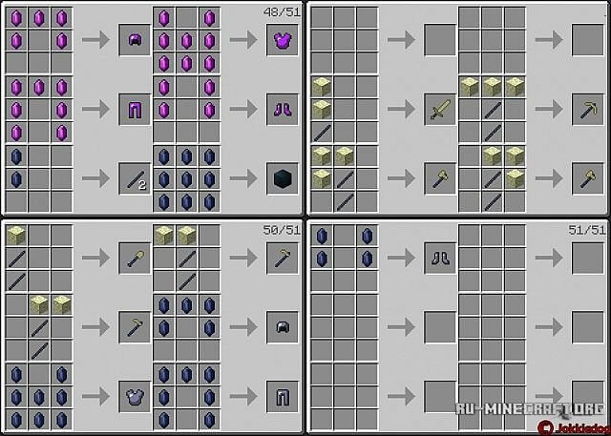Click the 48/51 page counter

pyautogui.click(x=282, y=11)
